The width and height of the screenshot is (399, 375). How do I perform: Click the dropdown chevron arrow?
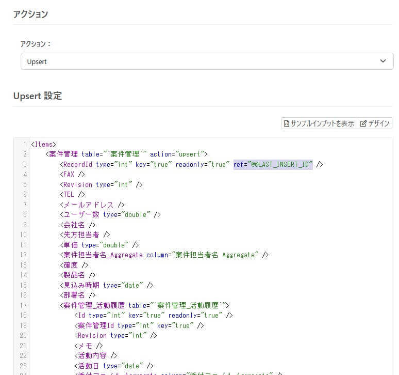(383, 61)
